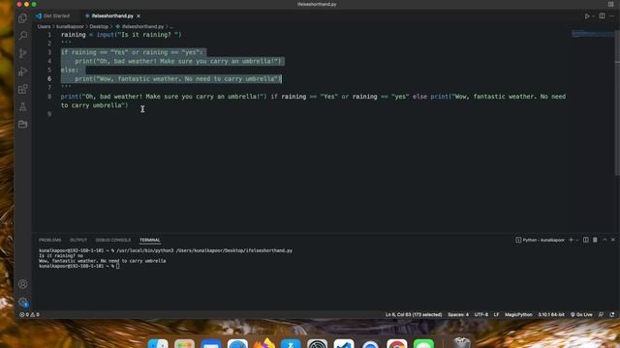Open the Accounts menu icon
The image size is (620, 348).
click(23, 284)
